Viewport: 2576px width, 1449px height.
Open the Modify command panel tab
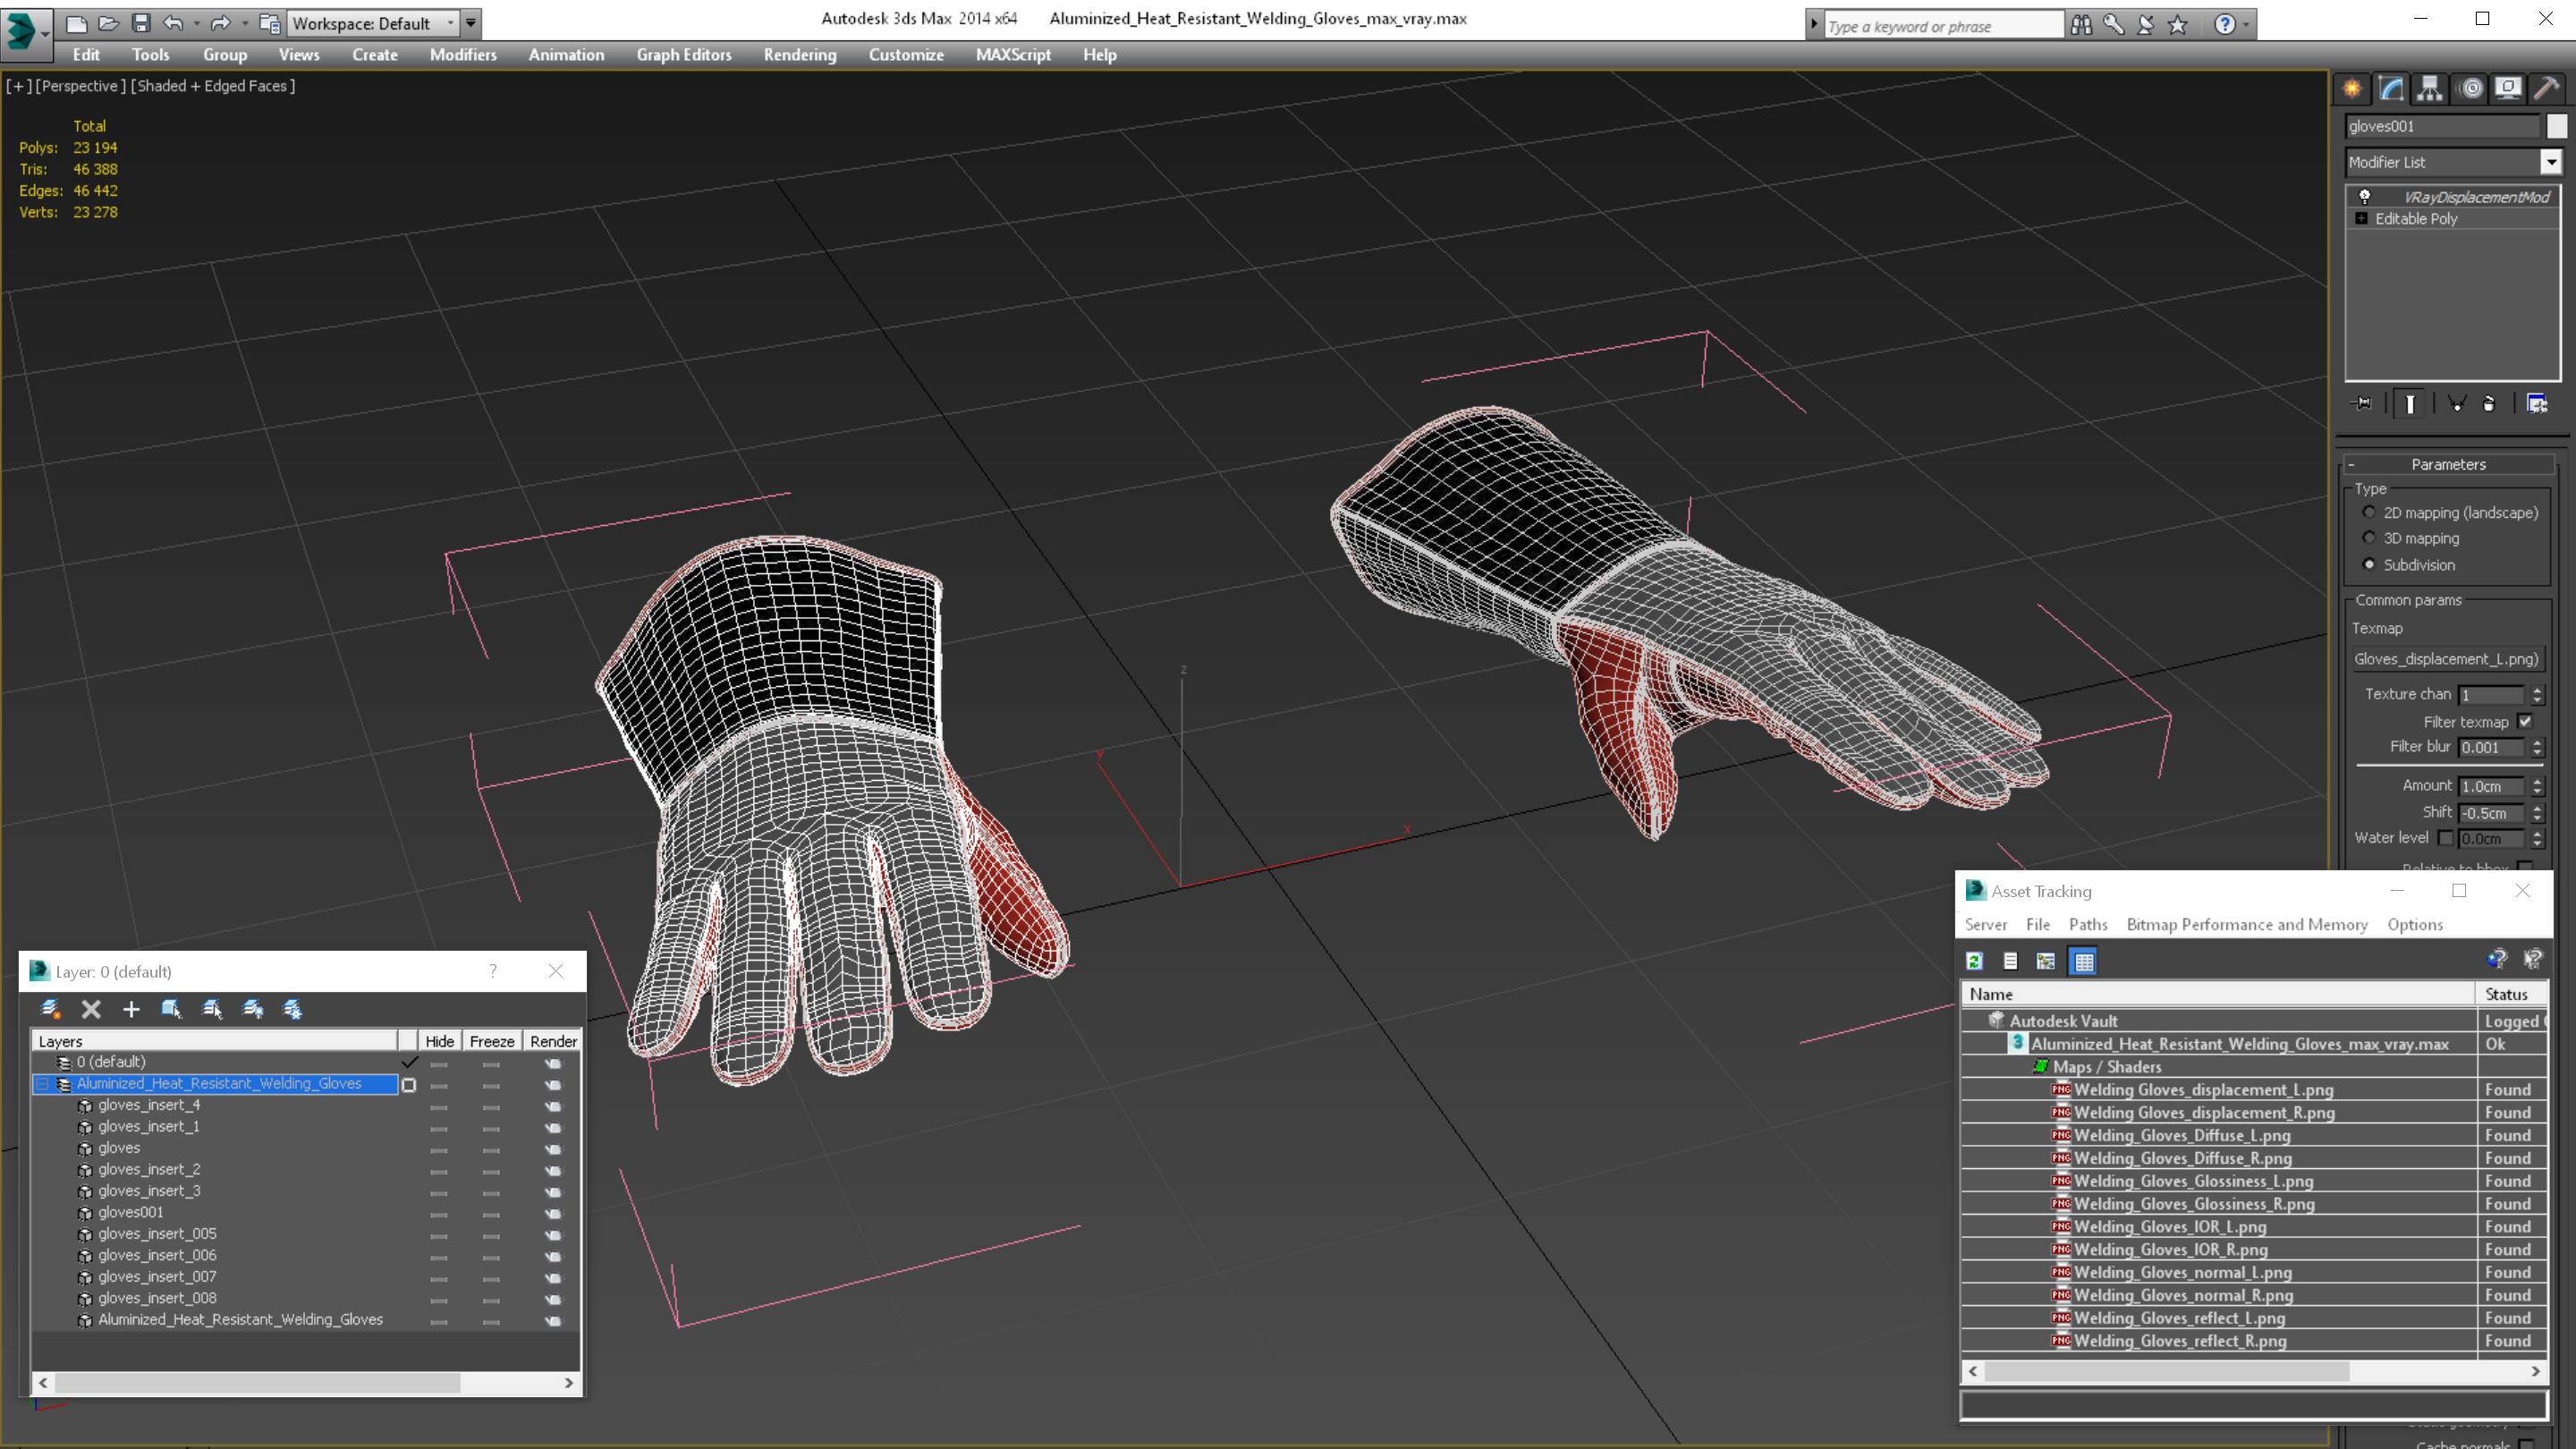[2391, 89]
